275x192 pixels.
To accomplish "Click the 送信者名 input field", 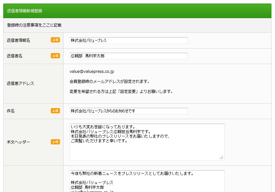I will (x=129, y=56).
